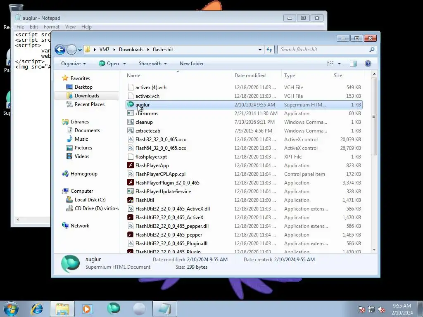Select FlashUtil32_32_0_0_465_ActiveX.dll icon
423x317 pixels.
[131, 208]
